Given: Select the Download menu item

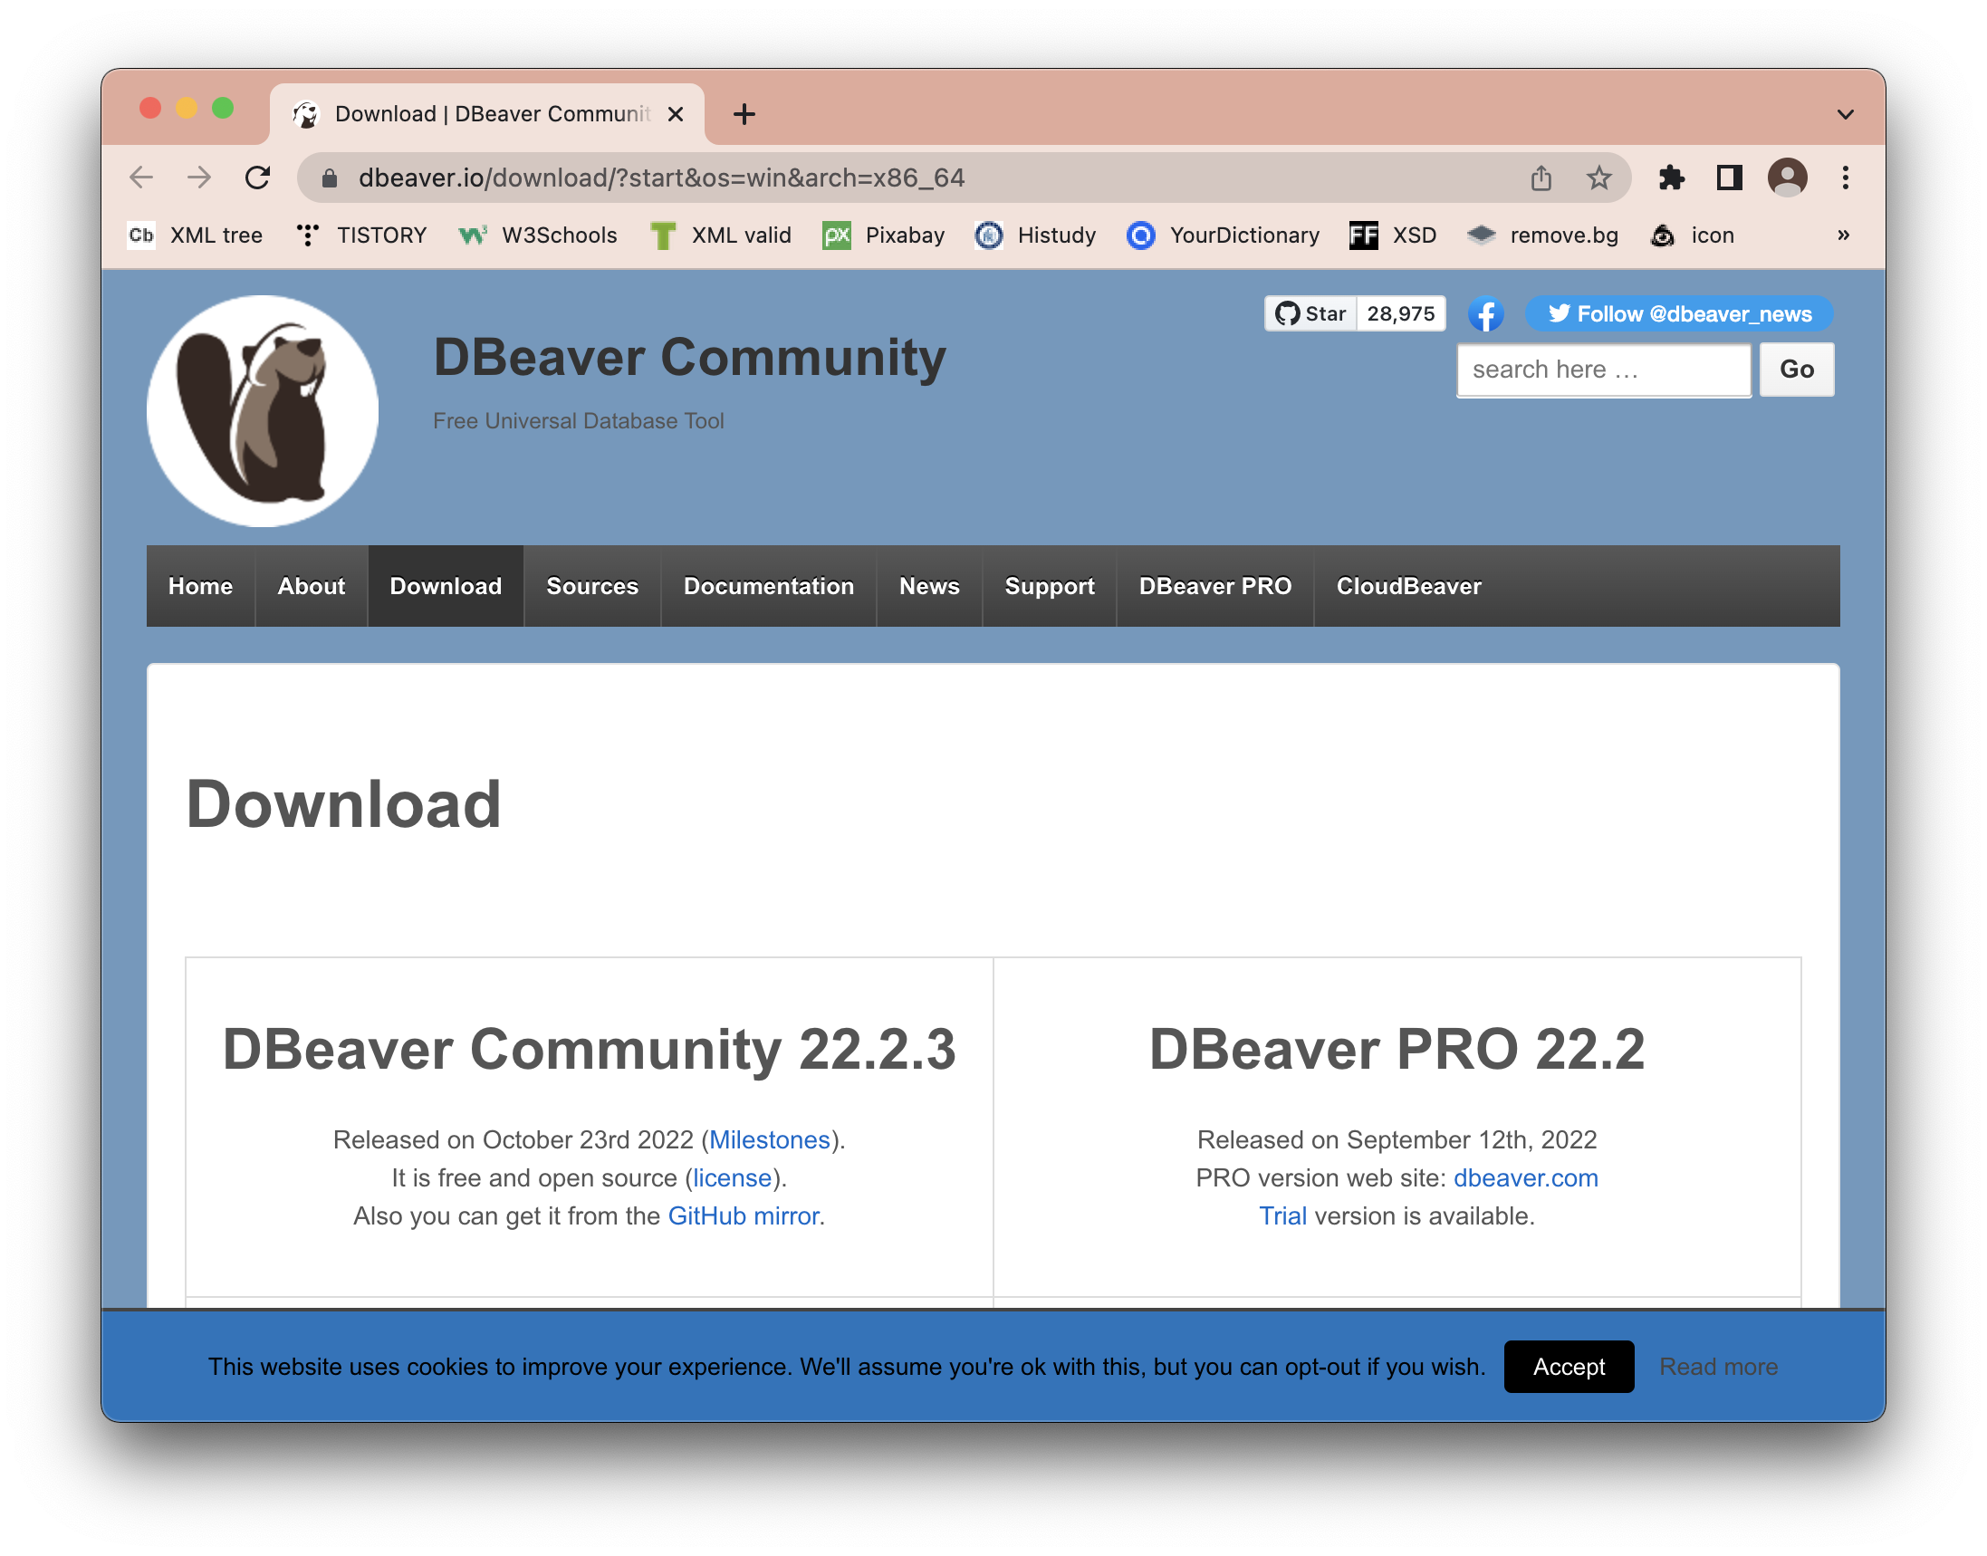Looking at the screenshot, I should (x=446, y=586).
